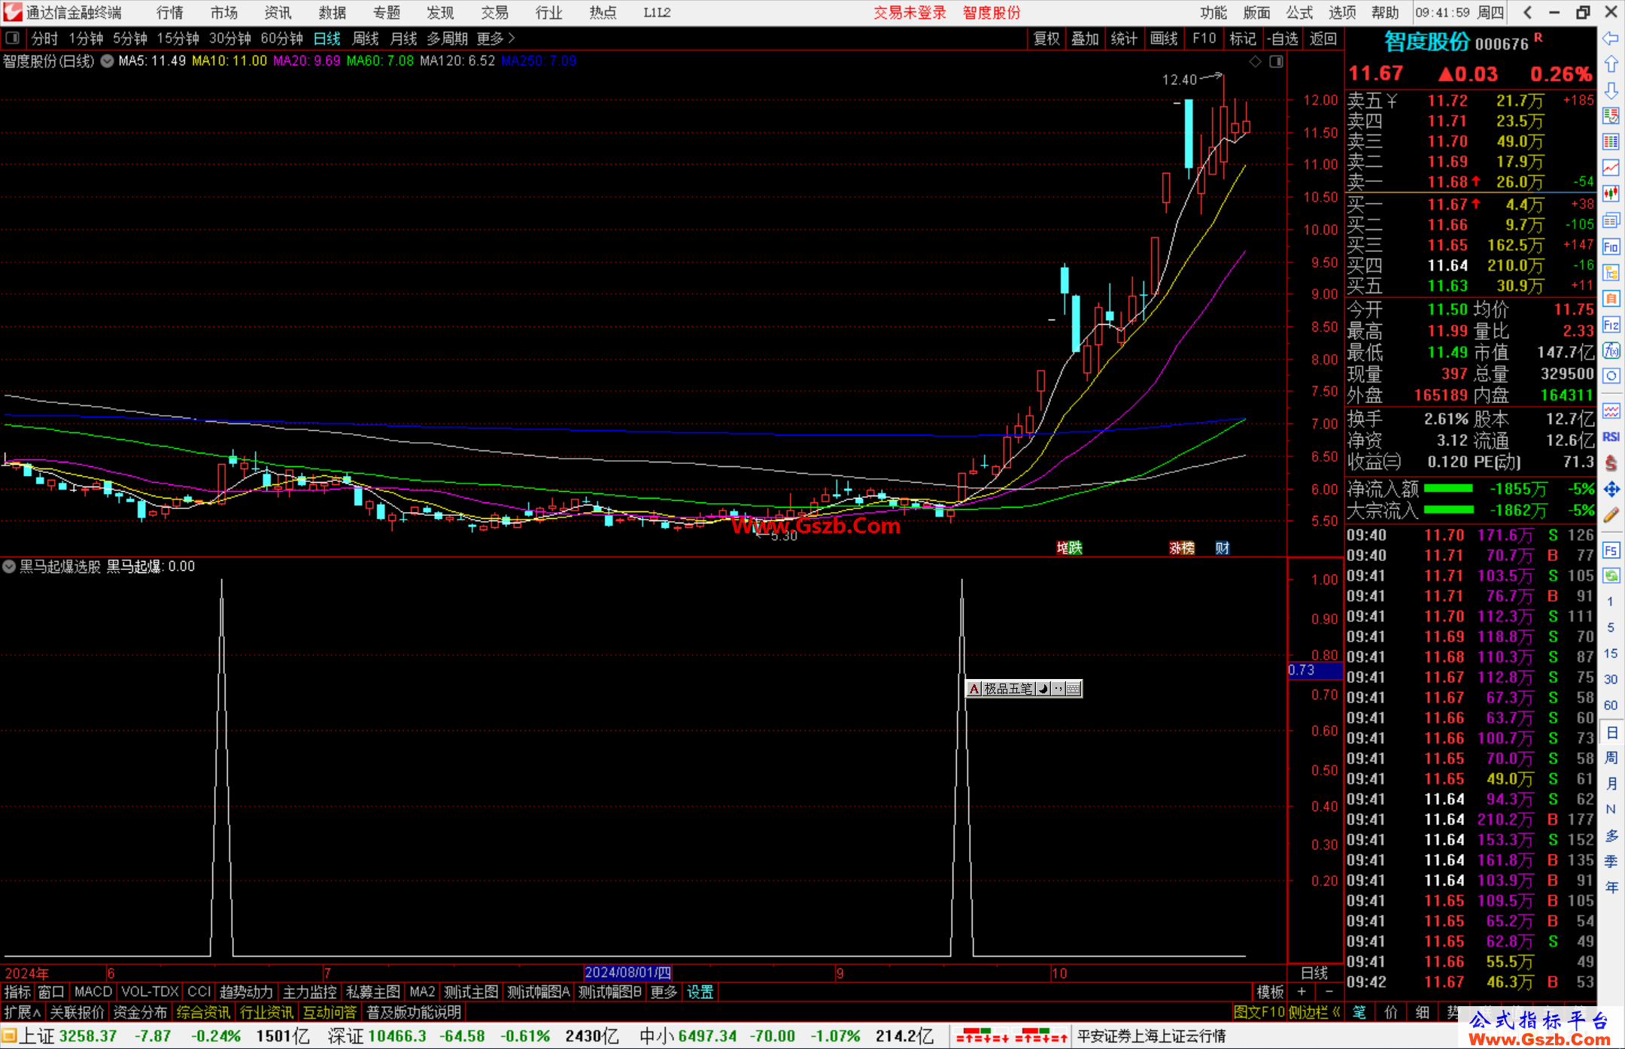This screenshot has width=1625, height=1049.
Task: Click the 卖五 order book expander arrow
Action: (x=1393, y=101)
